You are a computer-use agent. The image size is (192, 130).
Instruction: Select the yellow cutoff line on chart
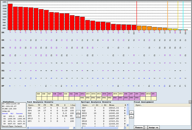coord(178,16)
